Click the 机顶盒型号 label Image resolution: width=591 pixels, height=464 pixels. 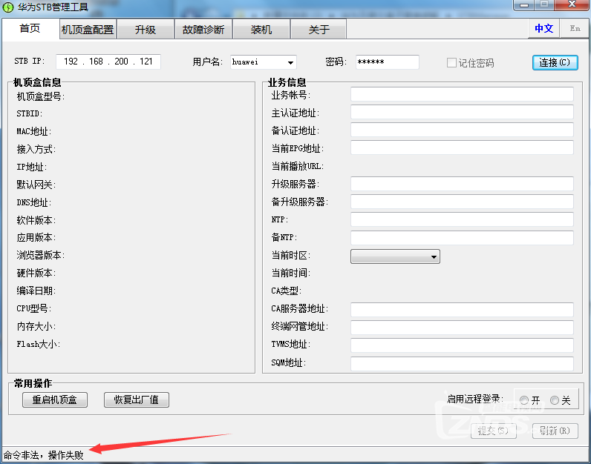(x=41, y=96)
